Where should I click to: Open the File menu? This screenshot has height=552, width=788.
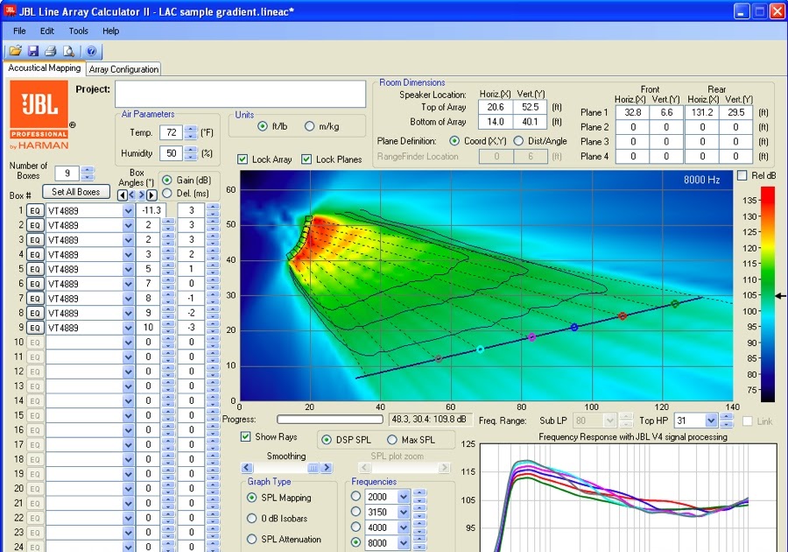tap(19, 32)
